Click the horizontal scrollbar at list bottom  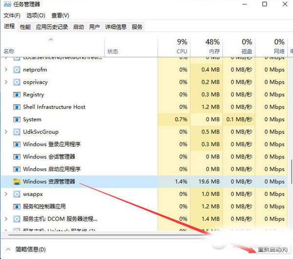[x=109, y=235]
